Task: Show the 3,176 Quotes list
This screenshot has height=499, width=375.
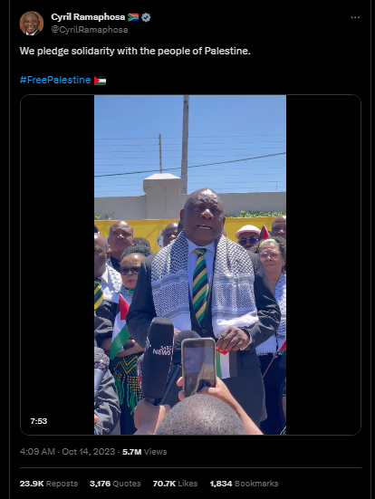Action: [x=115, y=484]
